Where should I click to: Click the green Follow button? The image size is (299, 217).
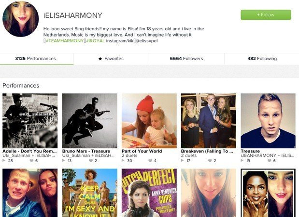coord(266,15)
